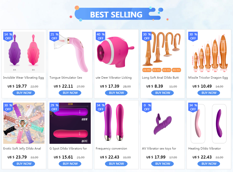Click BUY NOW under Heating Dildo Vibrator

pyautogui.click(x=209, y=164)
